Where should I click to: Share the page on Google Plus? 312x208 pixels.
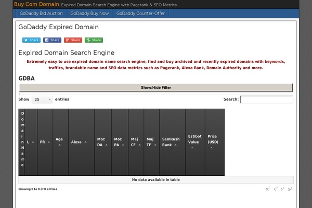73,40
